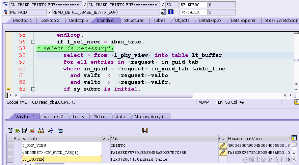The image size is (299, 165).
Task: Click navigation icon left of info icon
Action: 164,12
